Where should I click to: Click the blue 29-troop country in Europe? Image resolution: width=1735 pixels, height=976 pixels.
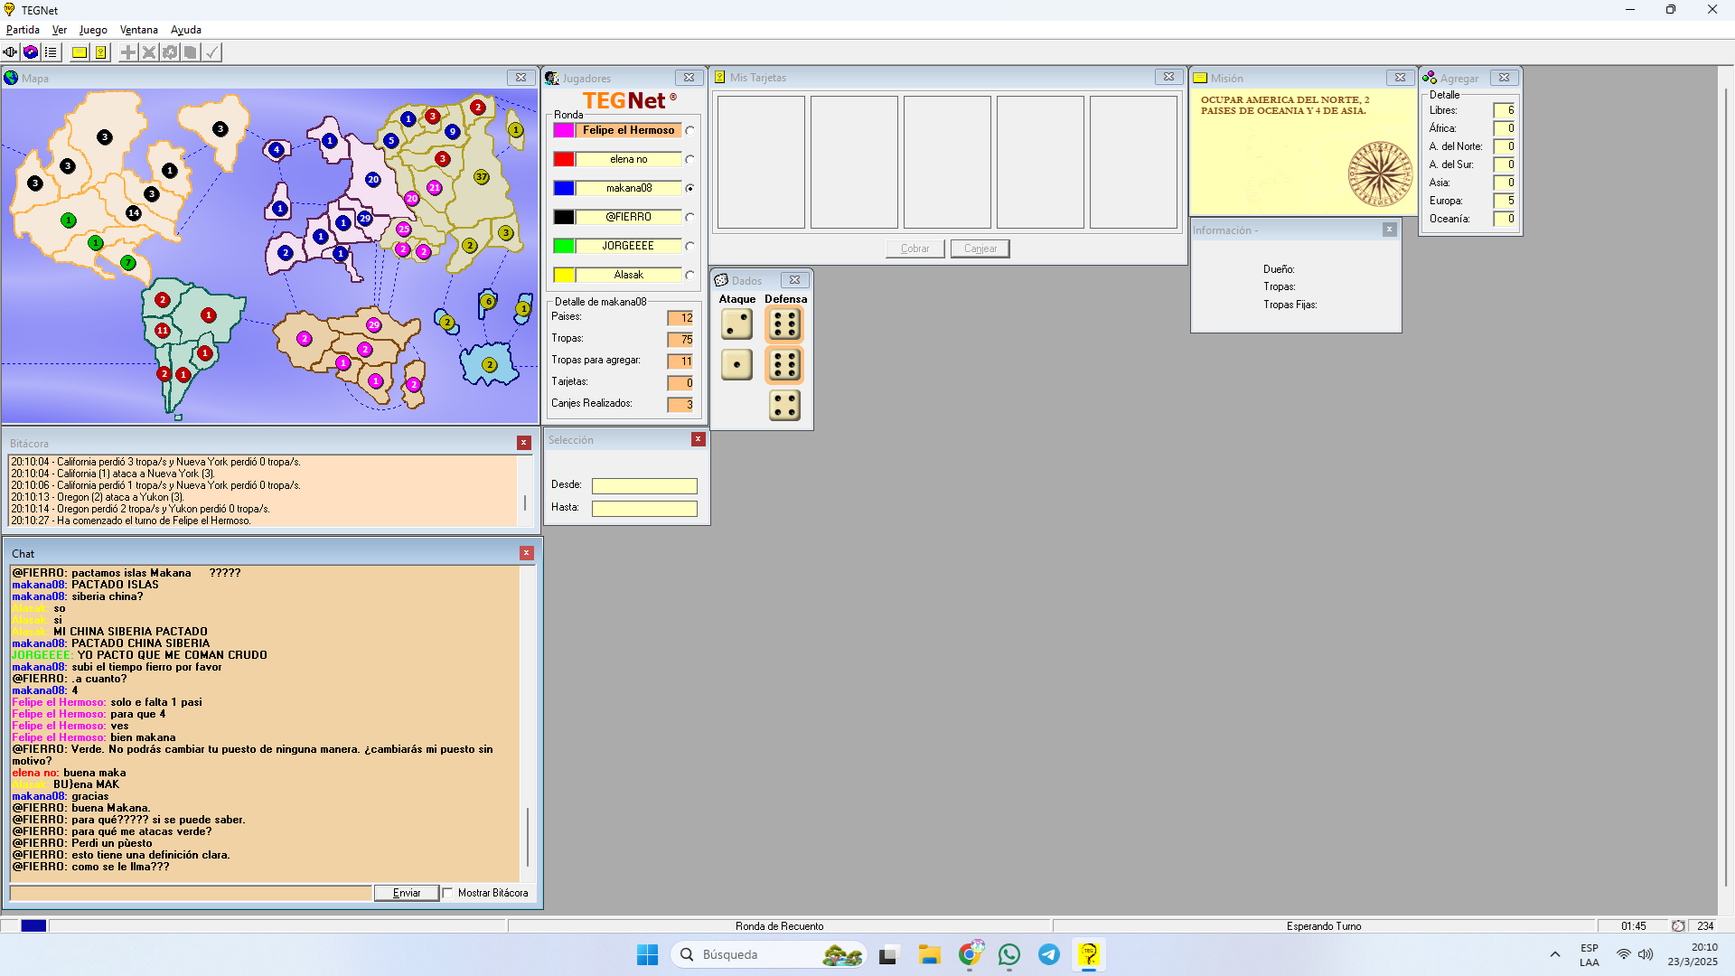tap(364, 219)
